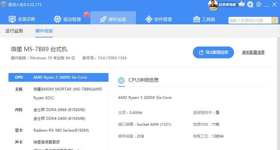The image size is (280, 150).
Task: Click the 复制配置信息 link
Action: 253,52
